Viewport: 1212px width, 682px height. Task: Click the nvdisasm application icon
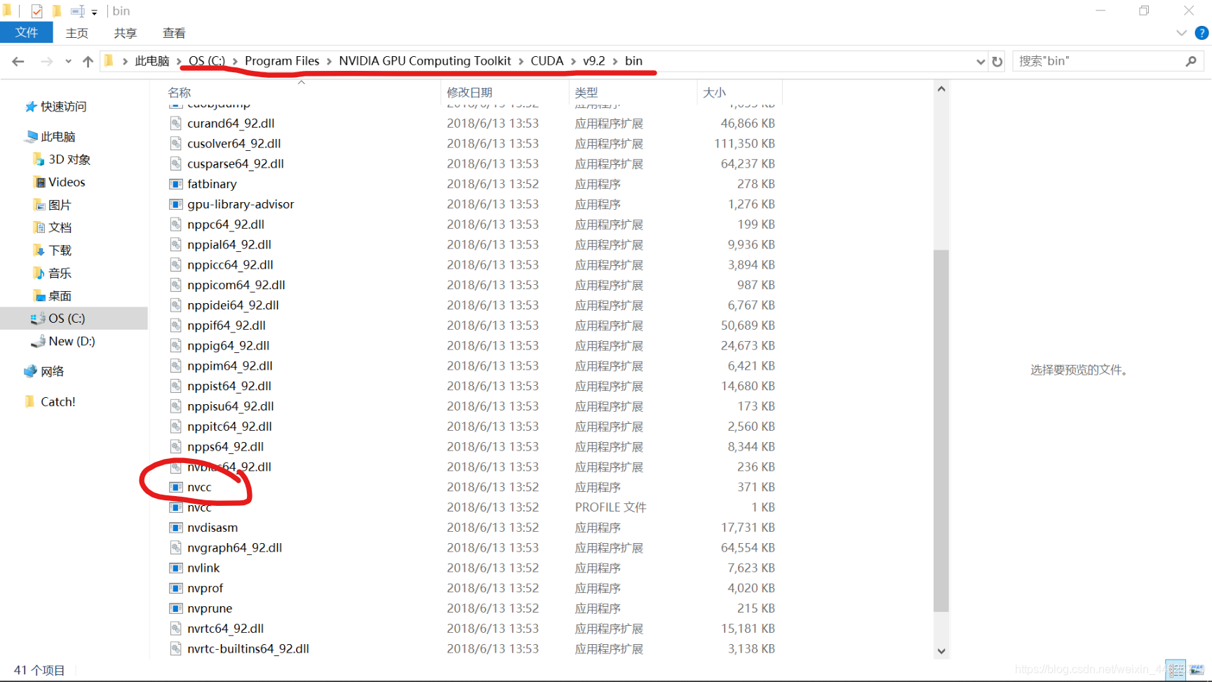175,528
